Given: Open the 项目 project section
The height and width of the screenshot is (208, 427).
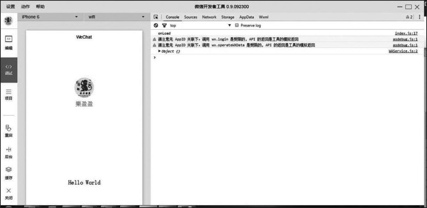Looking at the screenshot, I should point(9,95).
